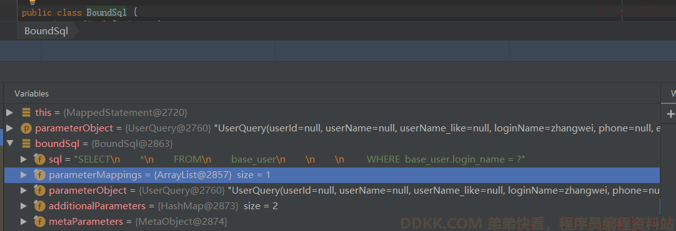Select the parameterMappings size = 1 row

332,175
